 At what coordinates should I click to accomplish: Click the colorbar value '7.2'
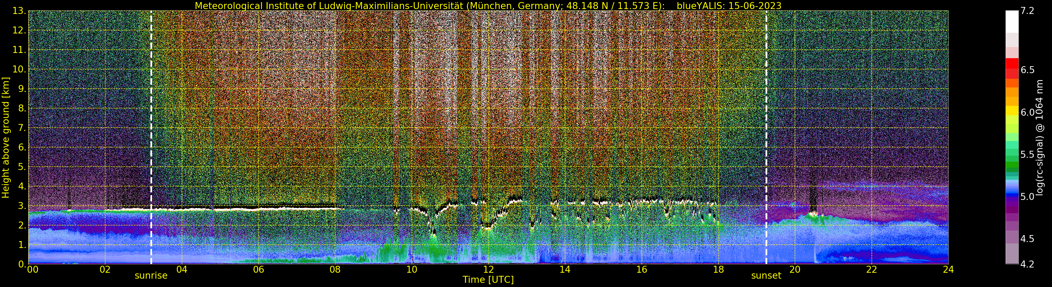1027,11
